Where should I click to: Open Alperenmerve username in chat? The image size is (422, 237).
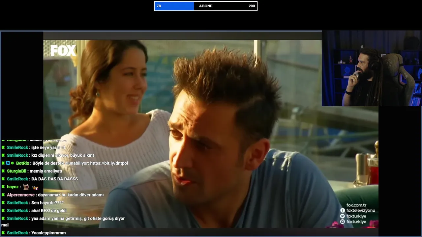[21, 195]
